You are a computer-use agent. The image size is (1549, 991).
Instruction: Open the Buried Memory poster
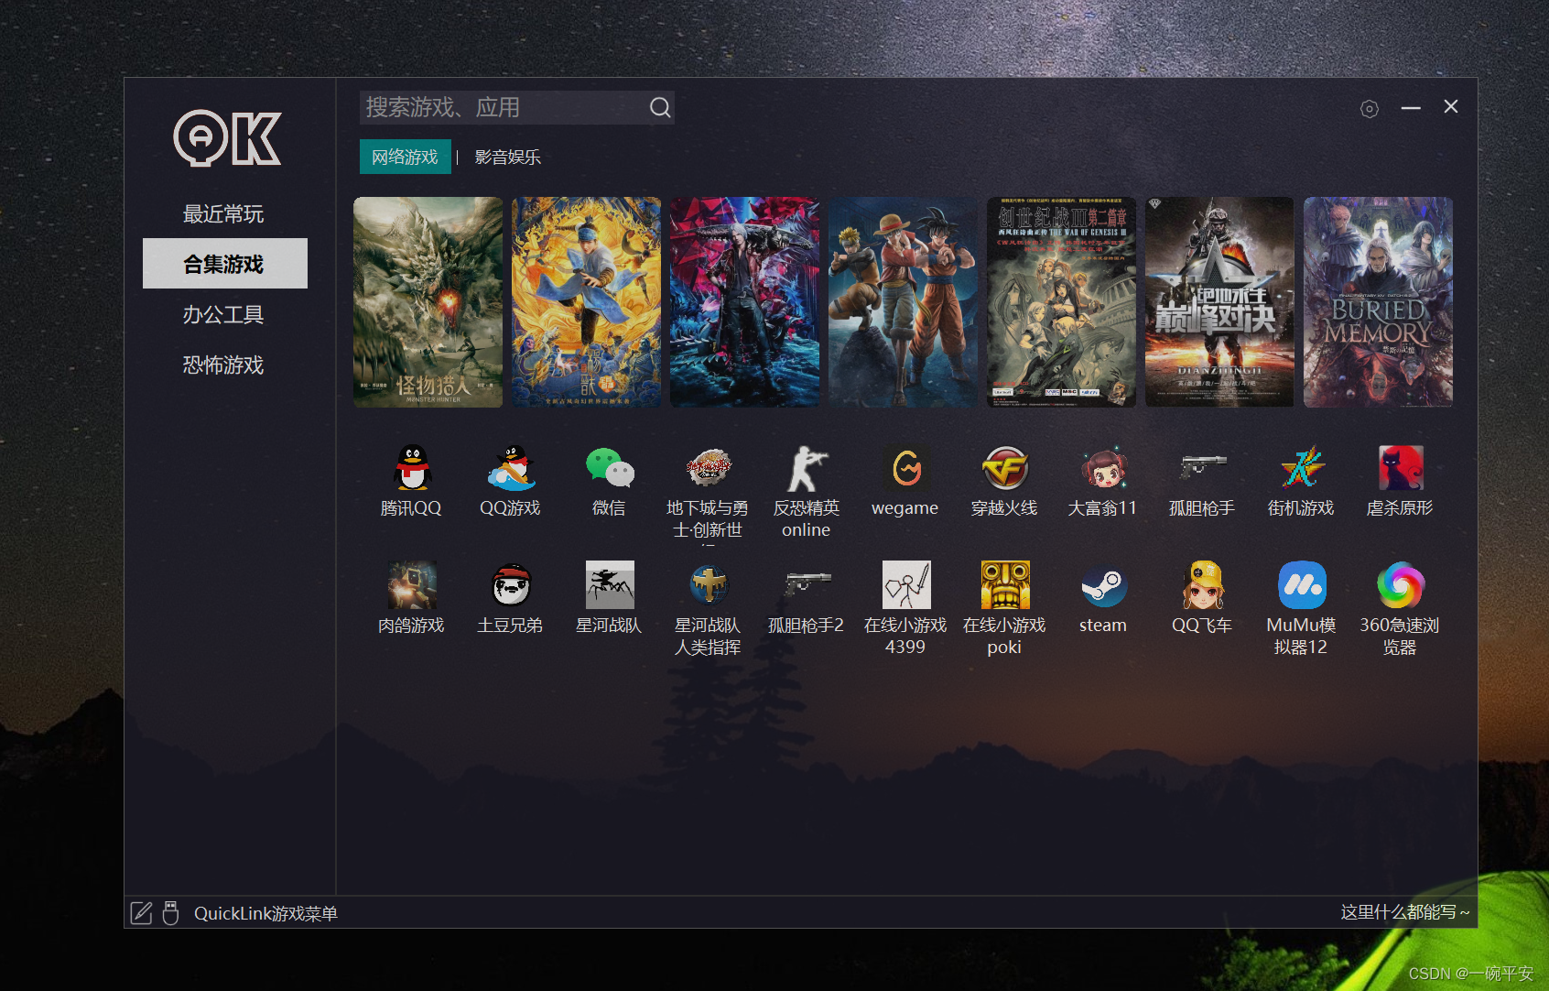[x=1378, y=302]
